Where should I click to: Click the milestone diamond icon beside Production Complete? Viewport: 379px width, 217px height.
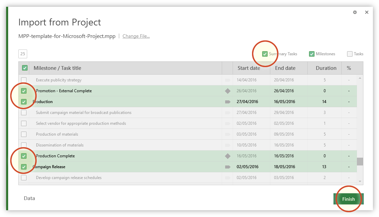click(x=227, y=156)
